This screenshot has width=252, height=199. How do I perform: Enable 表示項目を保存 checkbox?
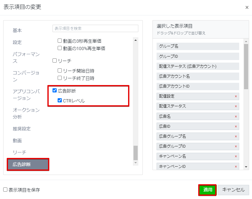5,190
